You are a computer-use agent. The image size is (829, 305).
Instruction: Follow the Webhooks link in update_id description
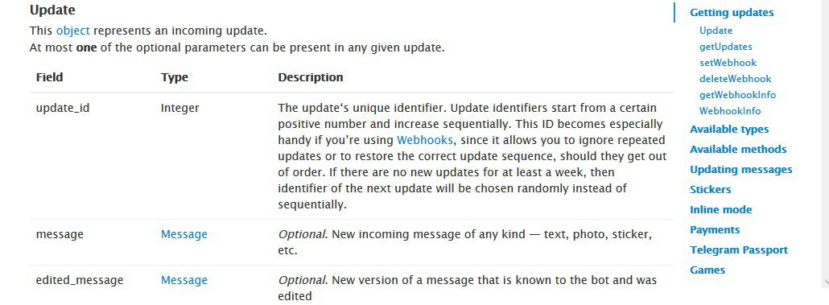pos(424,140)
